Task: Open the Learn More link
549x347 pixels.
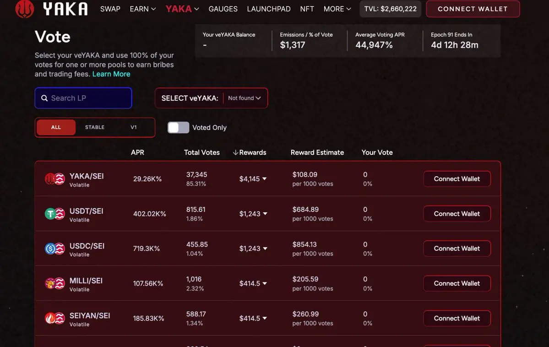Action: click(111, 74)
